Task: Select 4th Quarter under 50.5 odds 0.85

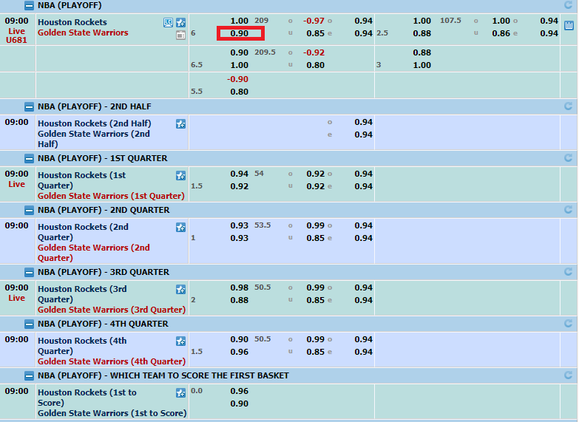Action: pos(315,352)
